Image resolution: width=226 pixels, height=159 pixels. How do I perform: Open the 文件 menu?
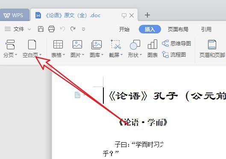click(x=19, y=29)
